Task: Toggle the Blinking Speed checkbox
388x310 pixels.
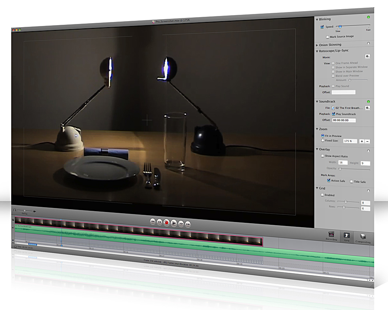Action: (322, 27)
